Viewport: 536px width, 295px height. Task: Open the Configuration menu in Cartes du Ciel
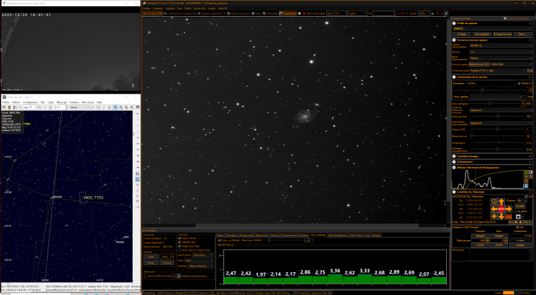[x=30, y=102]
